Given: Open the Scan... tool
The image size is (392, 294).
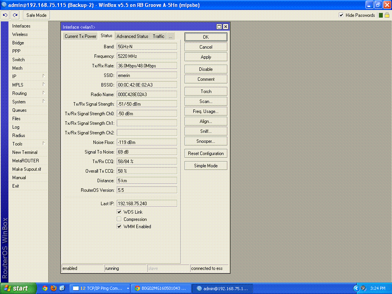Looking at the screenshot, I should pos(206,101).
